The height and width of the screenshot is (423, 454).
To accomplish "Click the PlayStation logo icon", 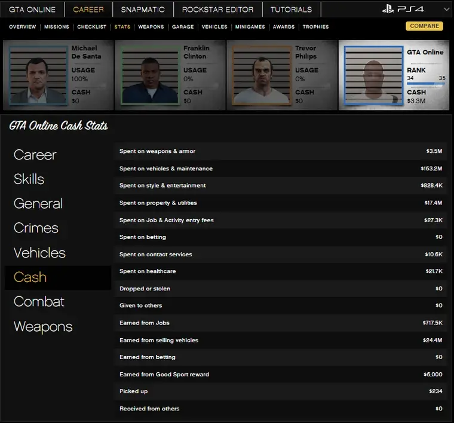I will point(390,10).
